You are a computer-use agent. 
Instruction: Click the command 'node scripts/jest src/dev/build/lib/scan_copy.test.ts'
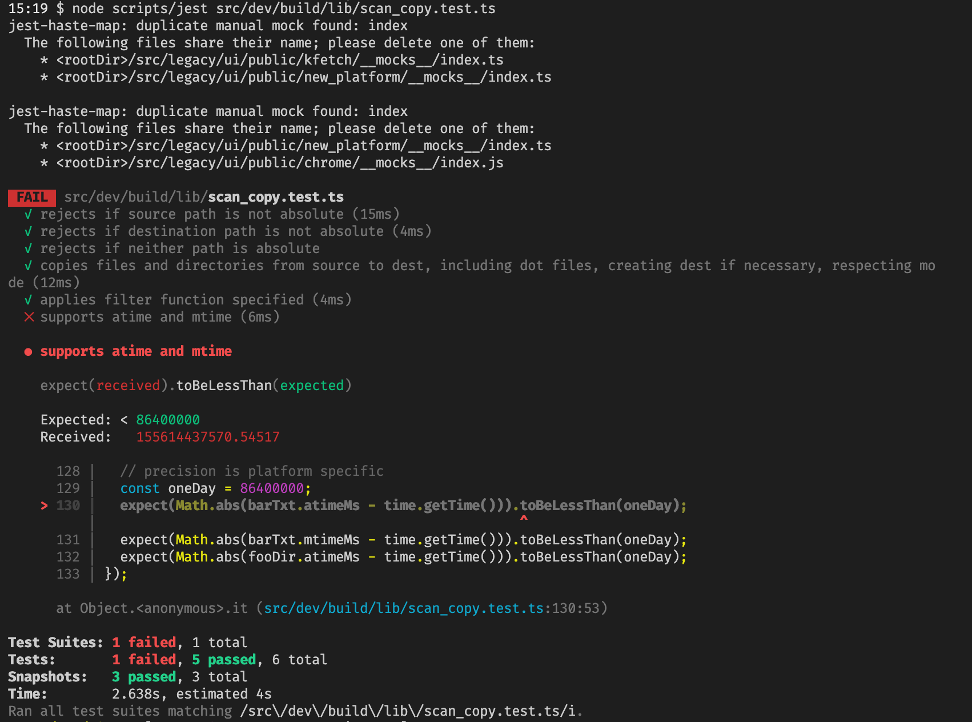284,9
